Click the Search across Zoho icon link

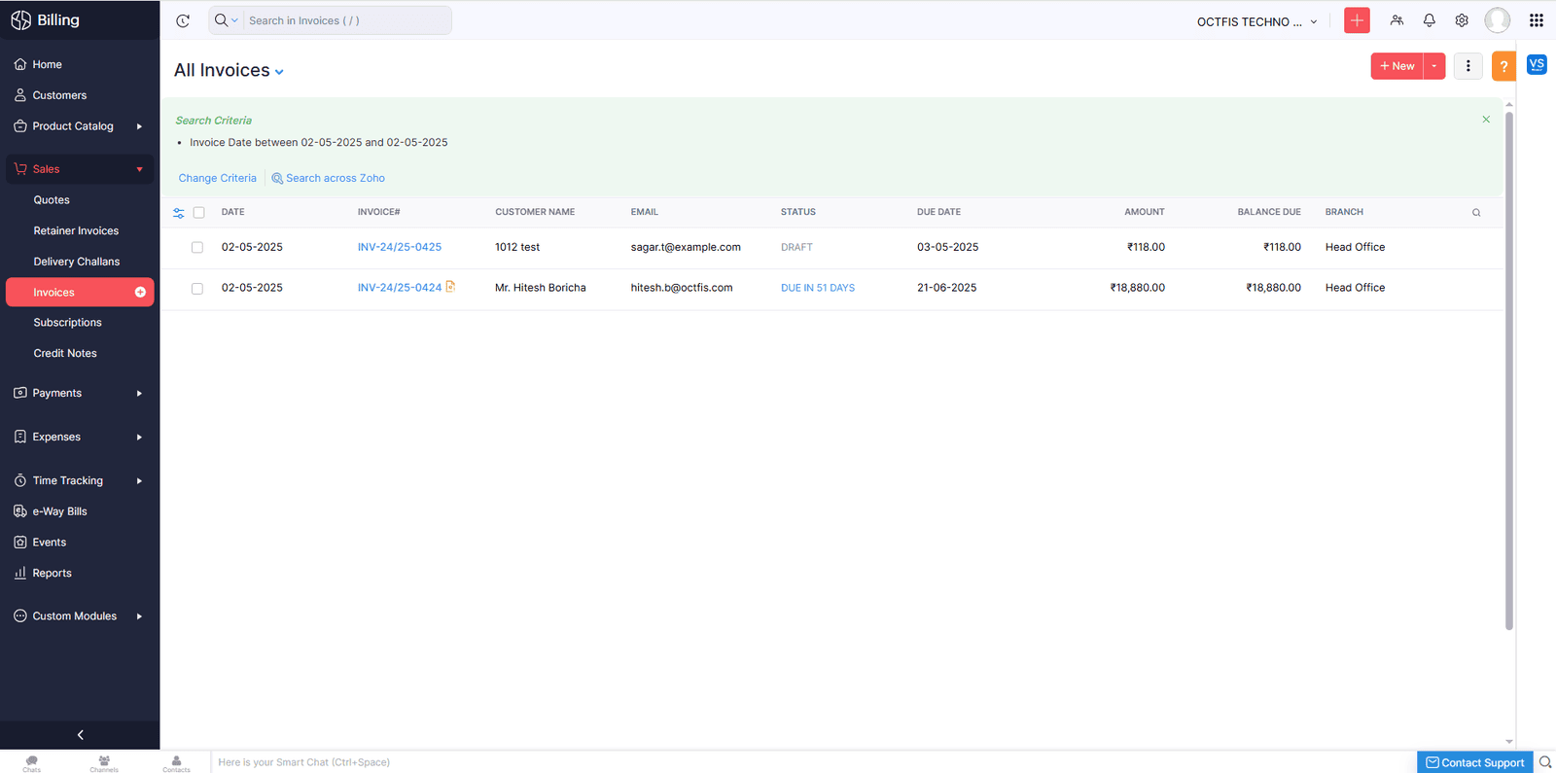[x=328, y=178]
